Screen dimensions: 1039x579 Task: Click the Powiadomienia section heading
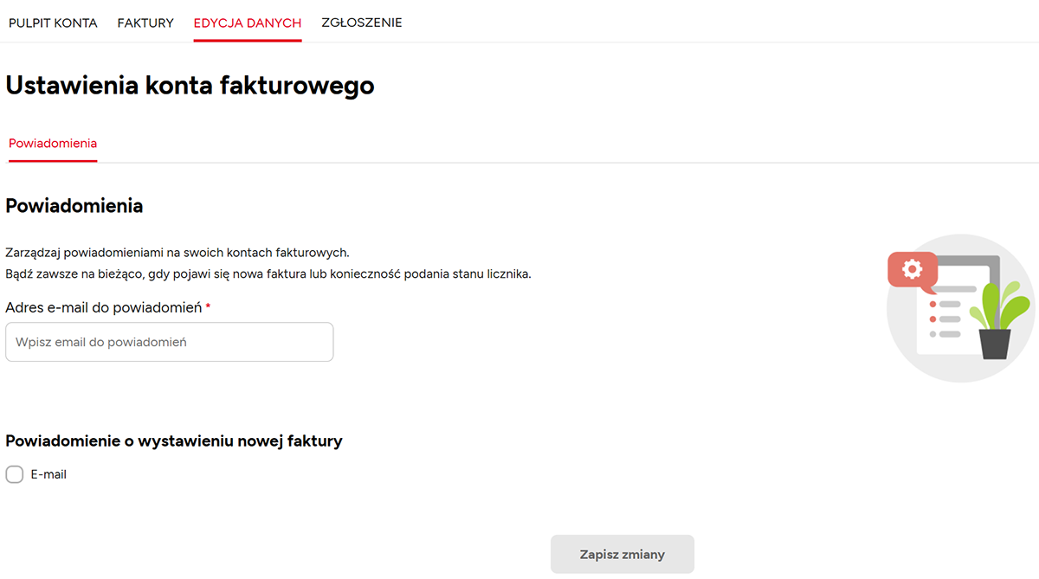point(74,206)
